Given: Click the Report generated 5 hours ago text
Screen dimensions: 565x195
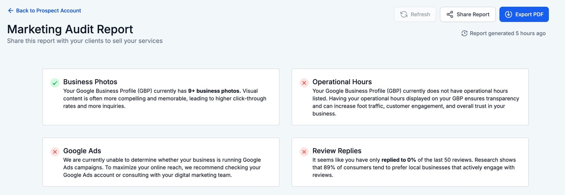Looking at the screenshot, I should pos(507,33).
